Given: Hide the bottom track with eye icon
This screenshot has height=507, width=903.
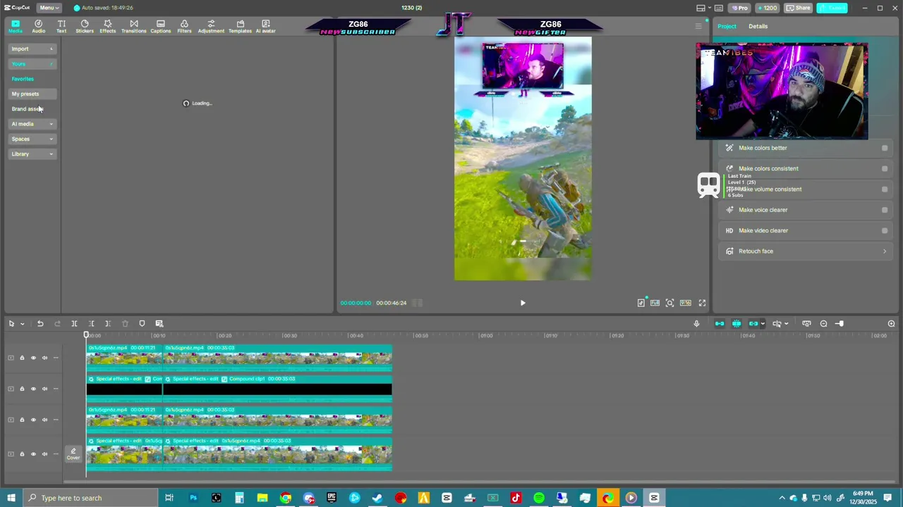Looking at the screenshot, I should click(33, 454).
